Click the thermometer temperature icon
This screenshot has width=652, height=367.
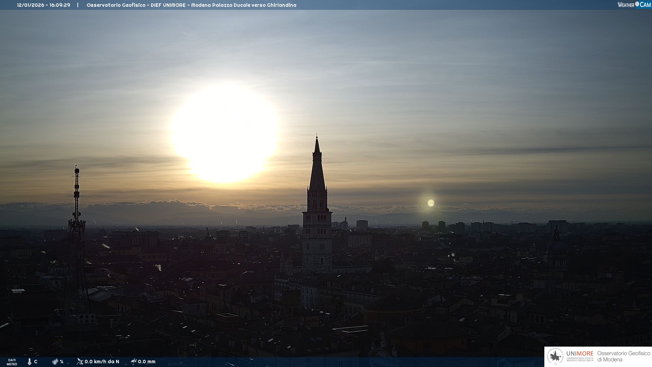(x=30, y=362)
